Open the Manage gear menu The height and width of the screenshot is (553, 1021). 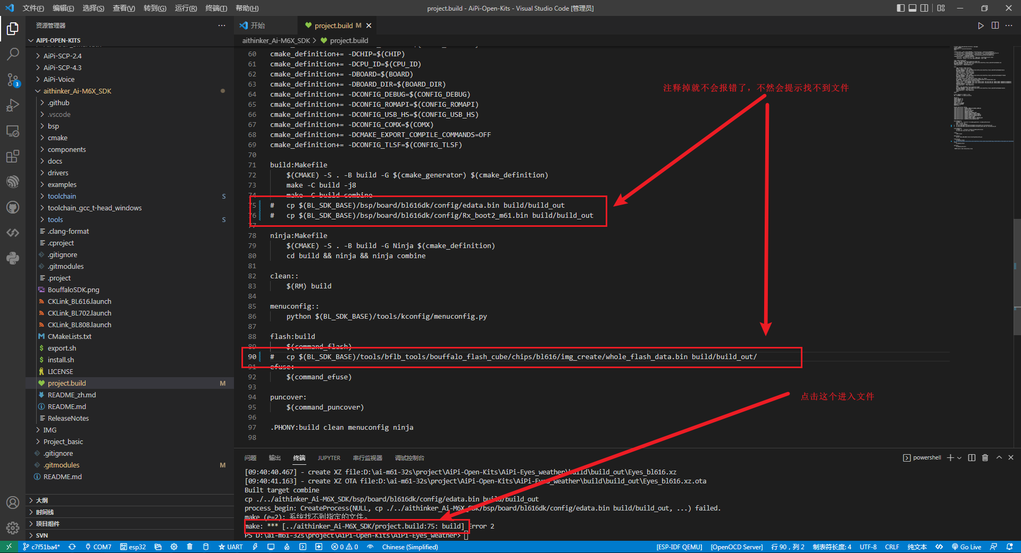coord(13,528)
